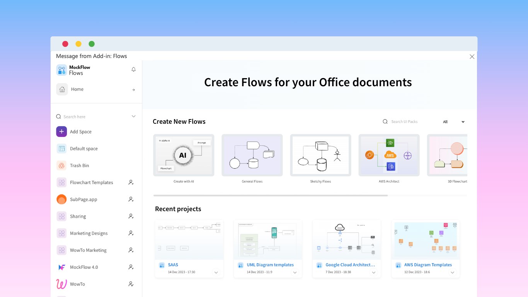The image size is (528, 297).
Task: Click shared-user icon beside WowTo Marketing
Action: (131, 250)
